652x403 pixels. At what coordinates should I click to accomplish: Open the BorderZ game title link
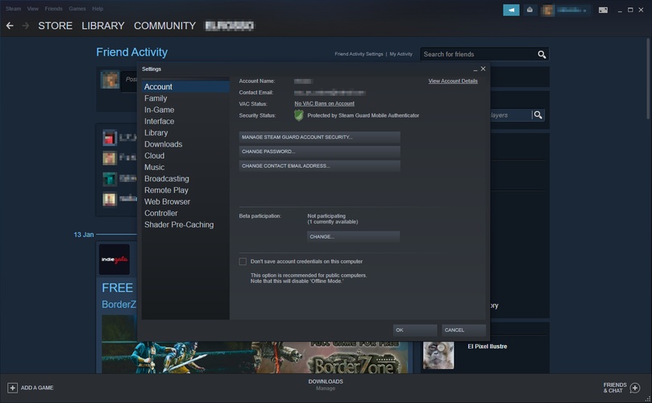(x=119, y=305)
